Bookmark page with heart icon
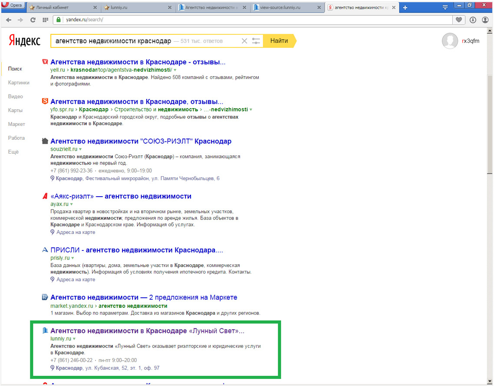The image size is (494, 388). 459,20
